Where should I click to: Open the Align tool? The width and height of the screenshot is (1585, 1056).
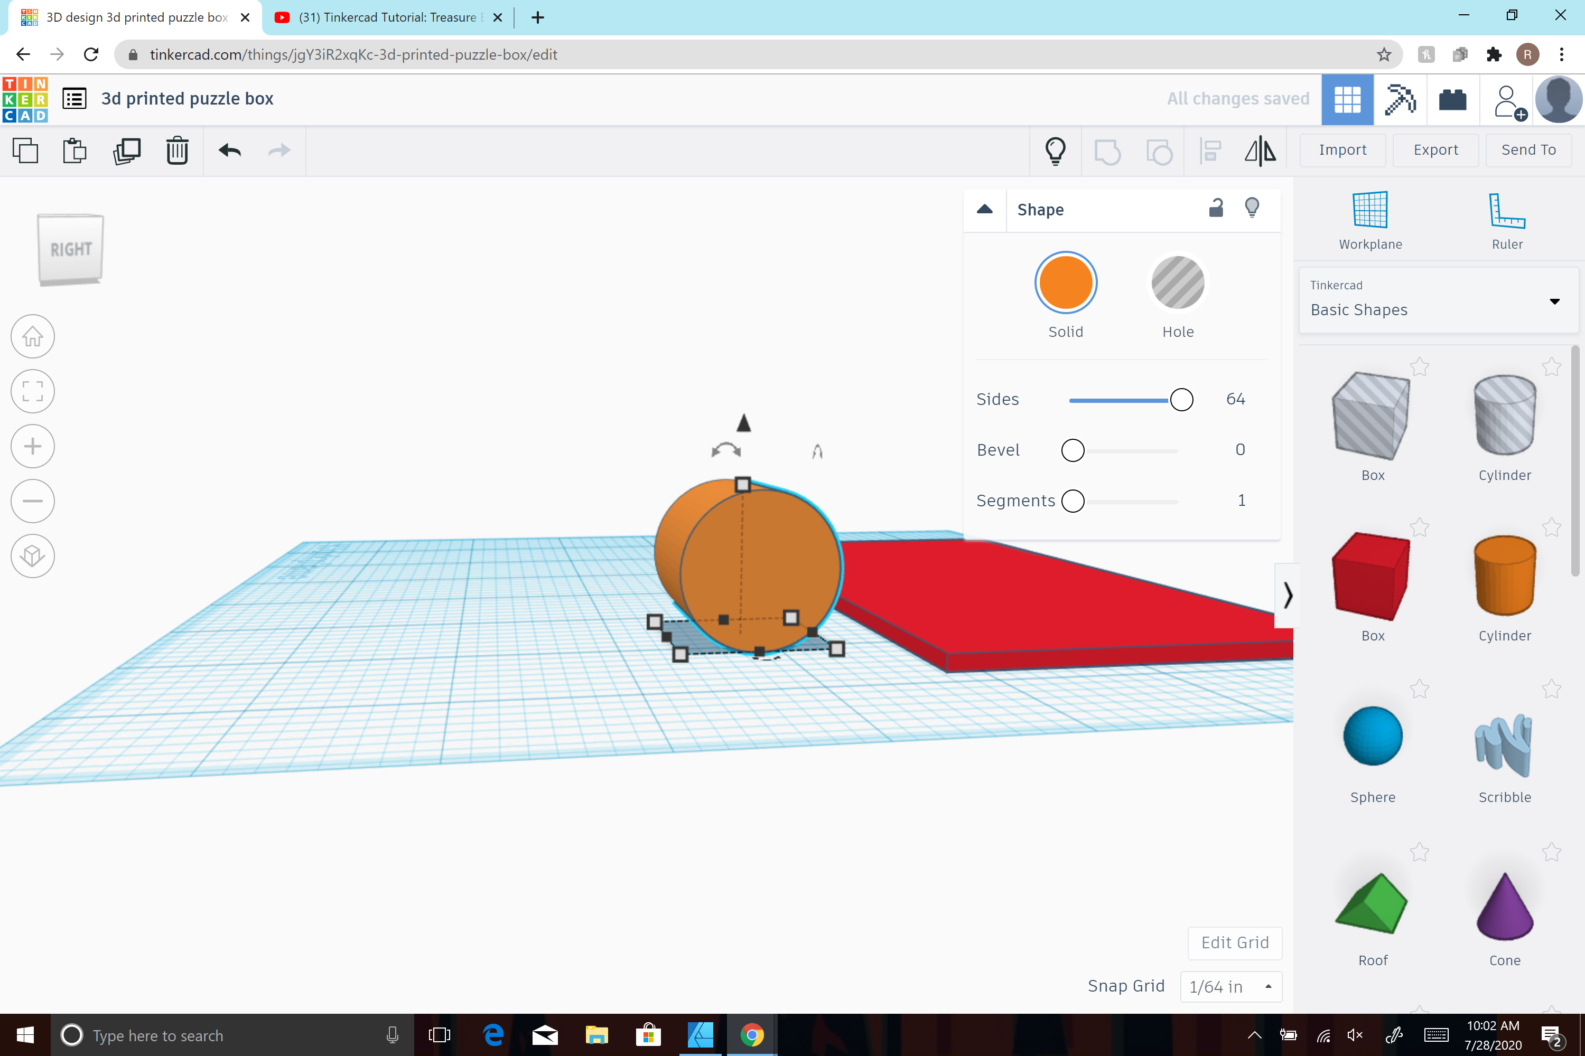click(x=1211, y=150)
